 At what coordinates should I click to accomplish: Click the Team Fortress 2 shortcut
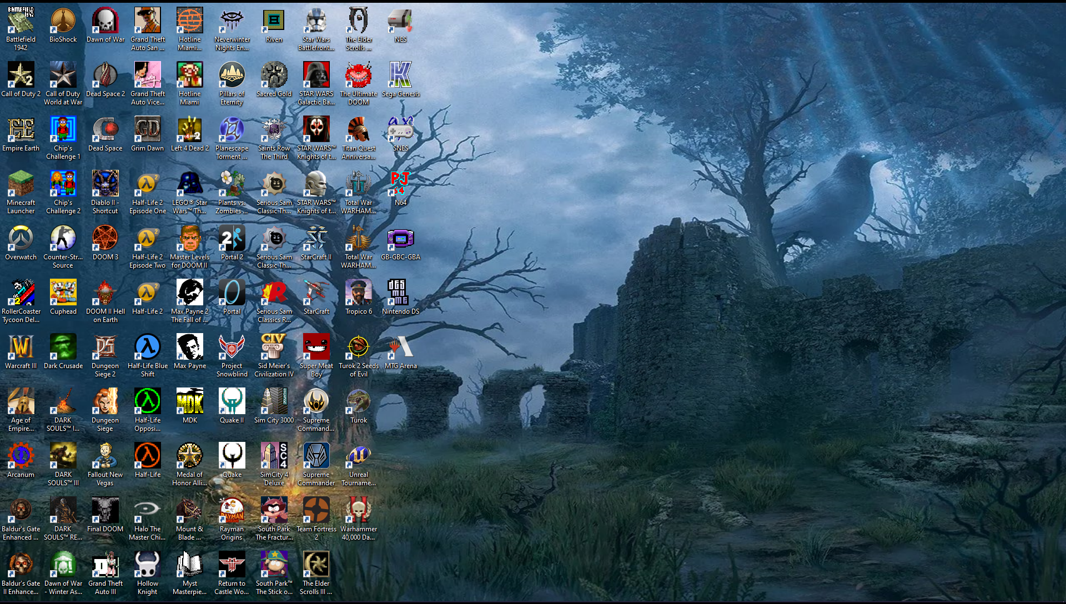pyautogui.click(x=316, y=511)
